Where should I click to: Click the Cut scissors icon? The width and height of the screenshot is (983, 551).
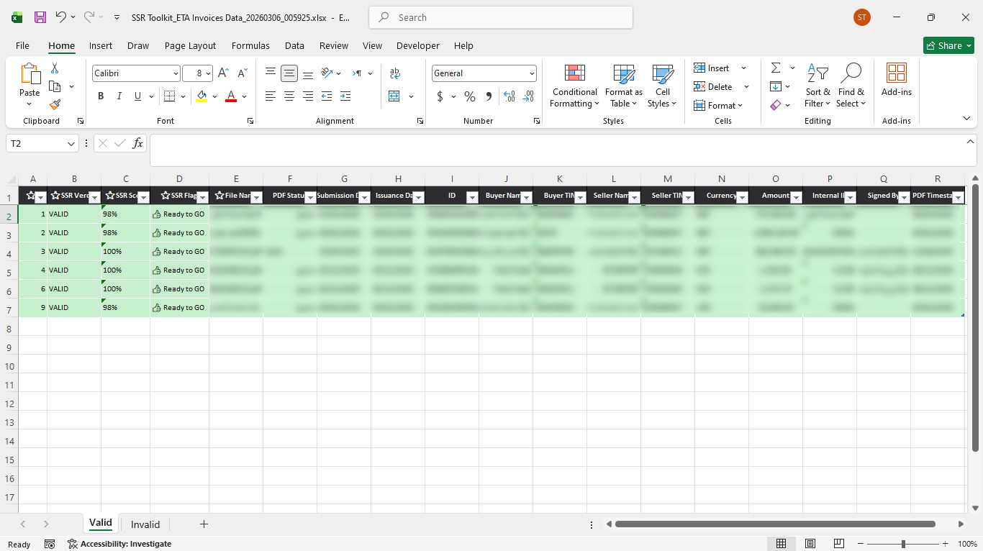[x=54, y=68]
